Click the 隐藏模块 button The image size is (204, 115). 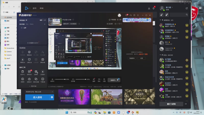132,58
